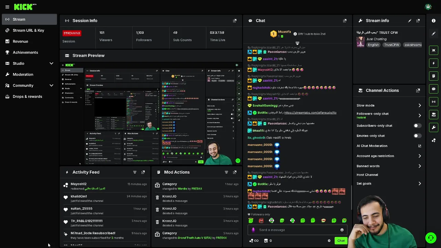The image size is (441, 248).
Task: Open the streamlabs tip link in chat
Action: [310, 113]
